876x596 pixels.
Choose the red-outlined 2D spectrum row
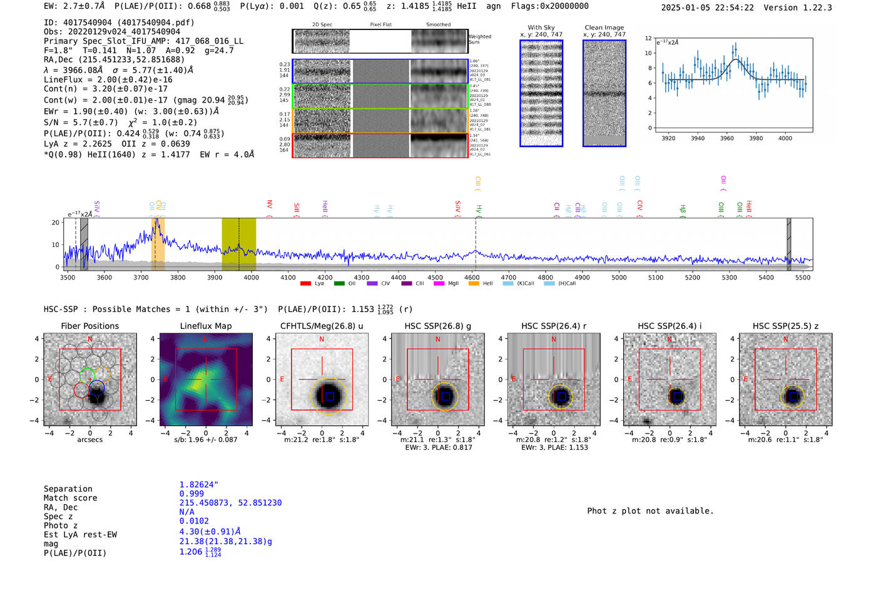coord(380,145)
